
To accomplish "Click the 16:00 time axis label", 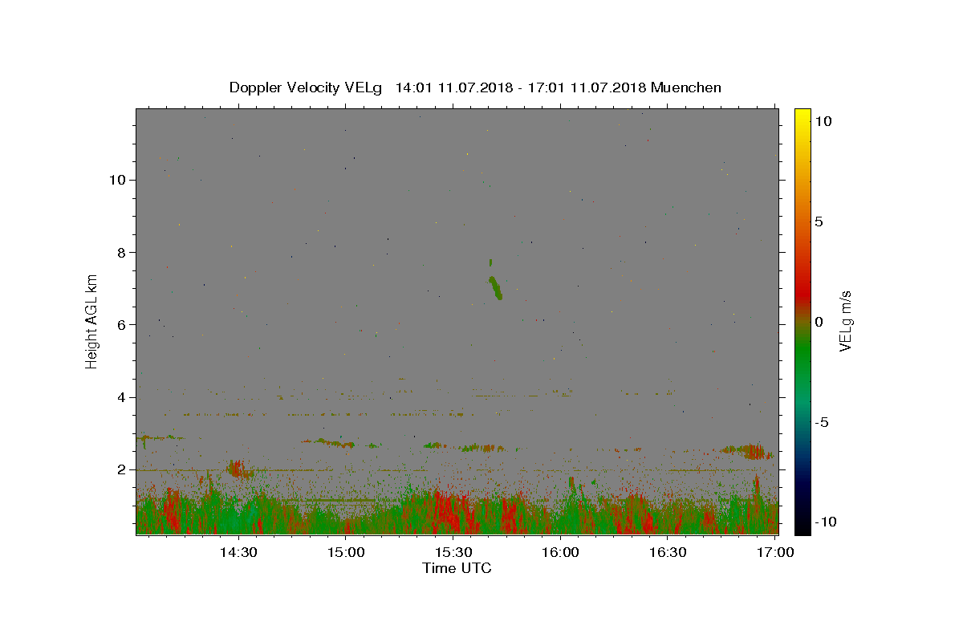I will click(x=561, y=552).
